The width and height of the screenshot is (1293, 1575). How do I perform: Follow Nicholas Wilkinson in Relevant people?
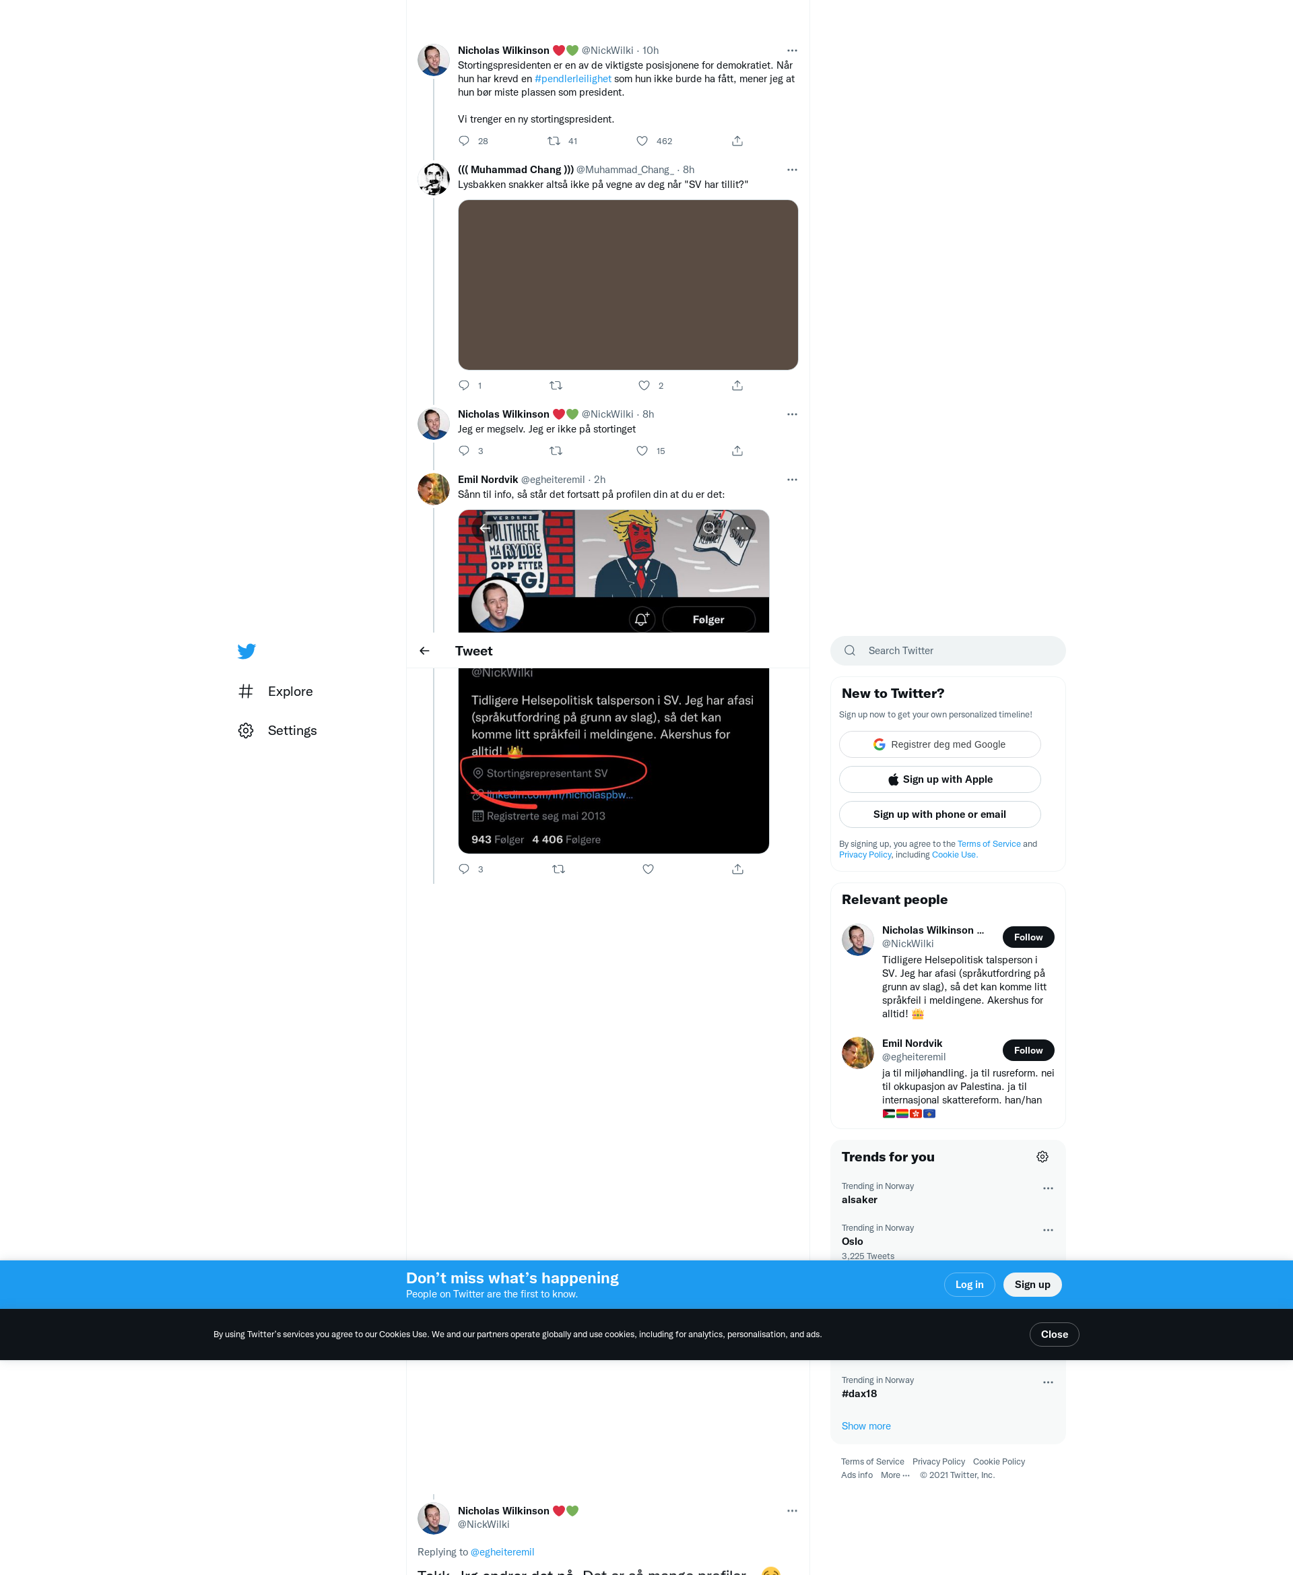[x=1028, y=937]
